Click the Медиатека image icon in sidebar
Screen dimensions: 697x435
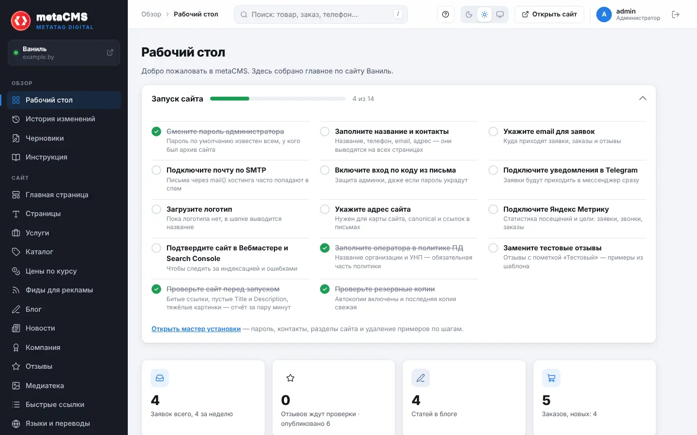16,386
